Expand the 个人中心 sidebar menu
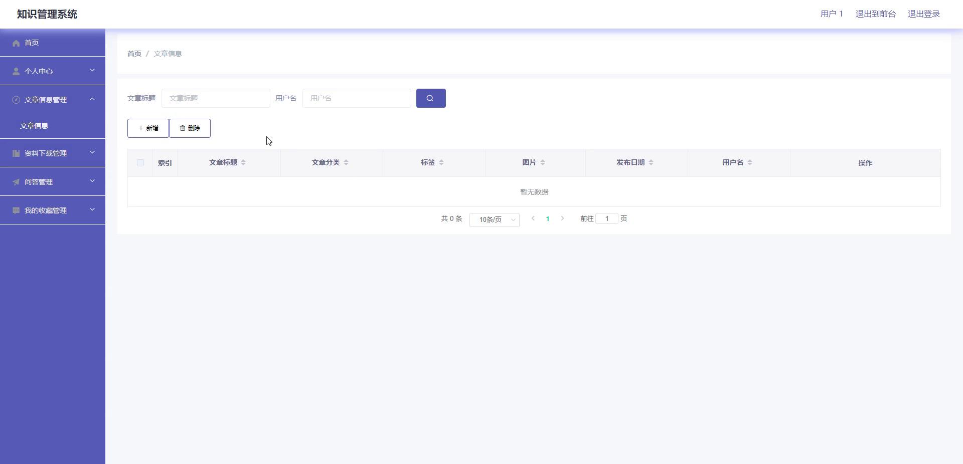Screen dimensions: 963x464 coord(53,71)
